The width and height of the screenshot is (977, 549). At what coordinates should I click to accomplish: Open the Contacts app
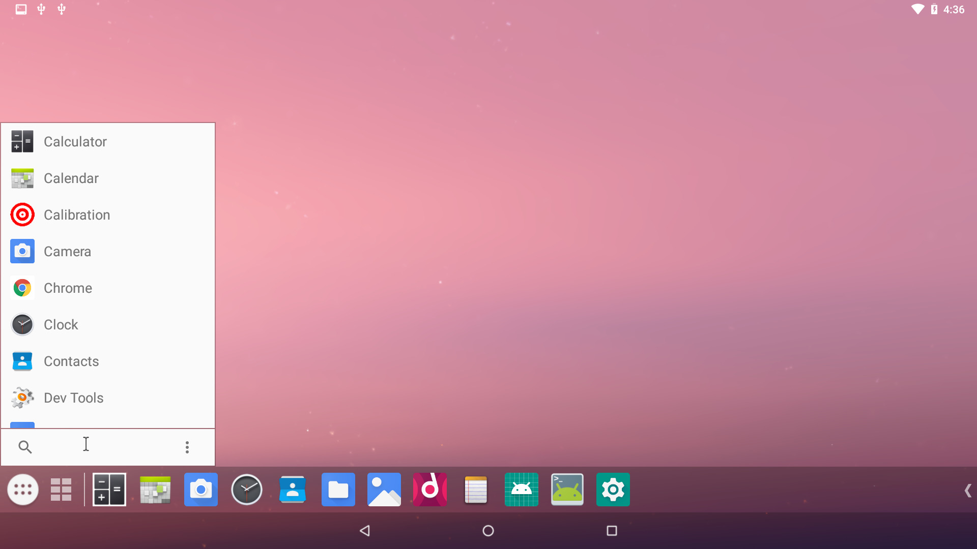(107, 361)
